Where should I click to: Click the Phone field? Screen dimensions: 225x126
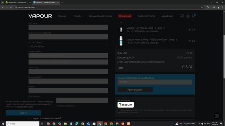coord(68,91)
